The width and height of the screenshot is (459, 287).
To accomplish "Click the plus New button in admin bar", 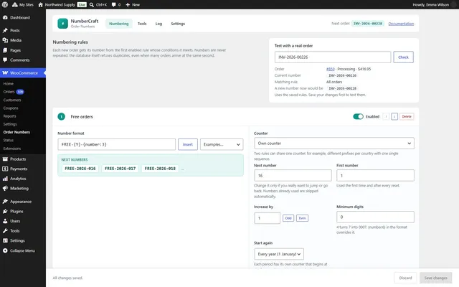I will 133,5.
